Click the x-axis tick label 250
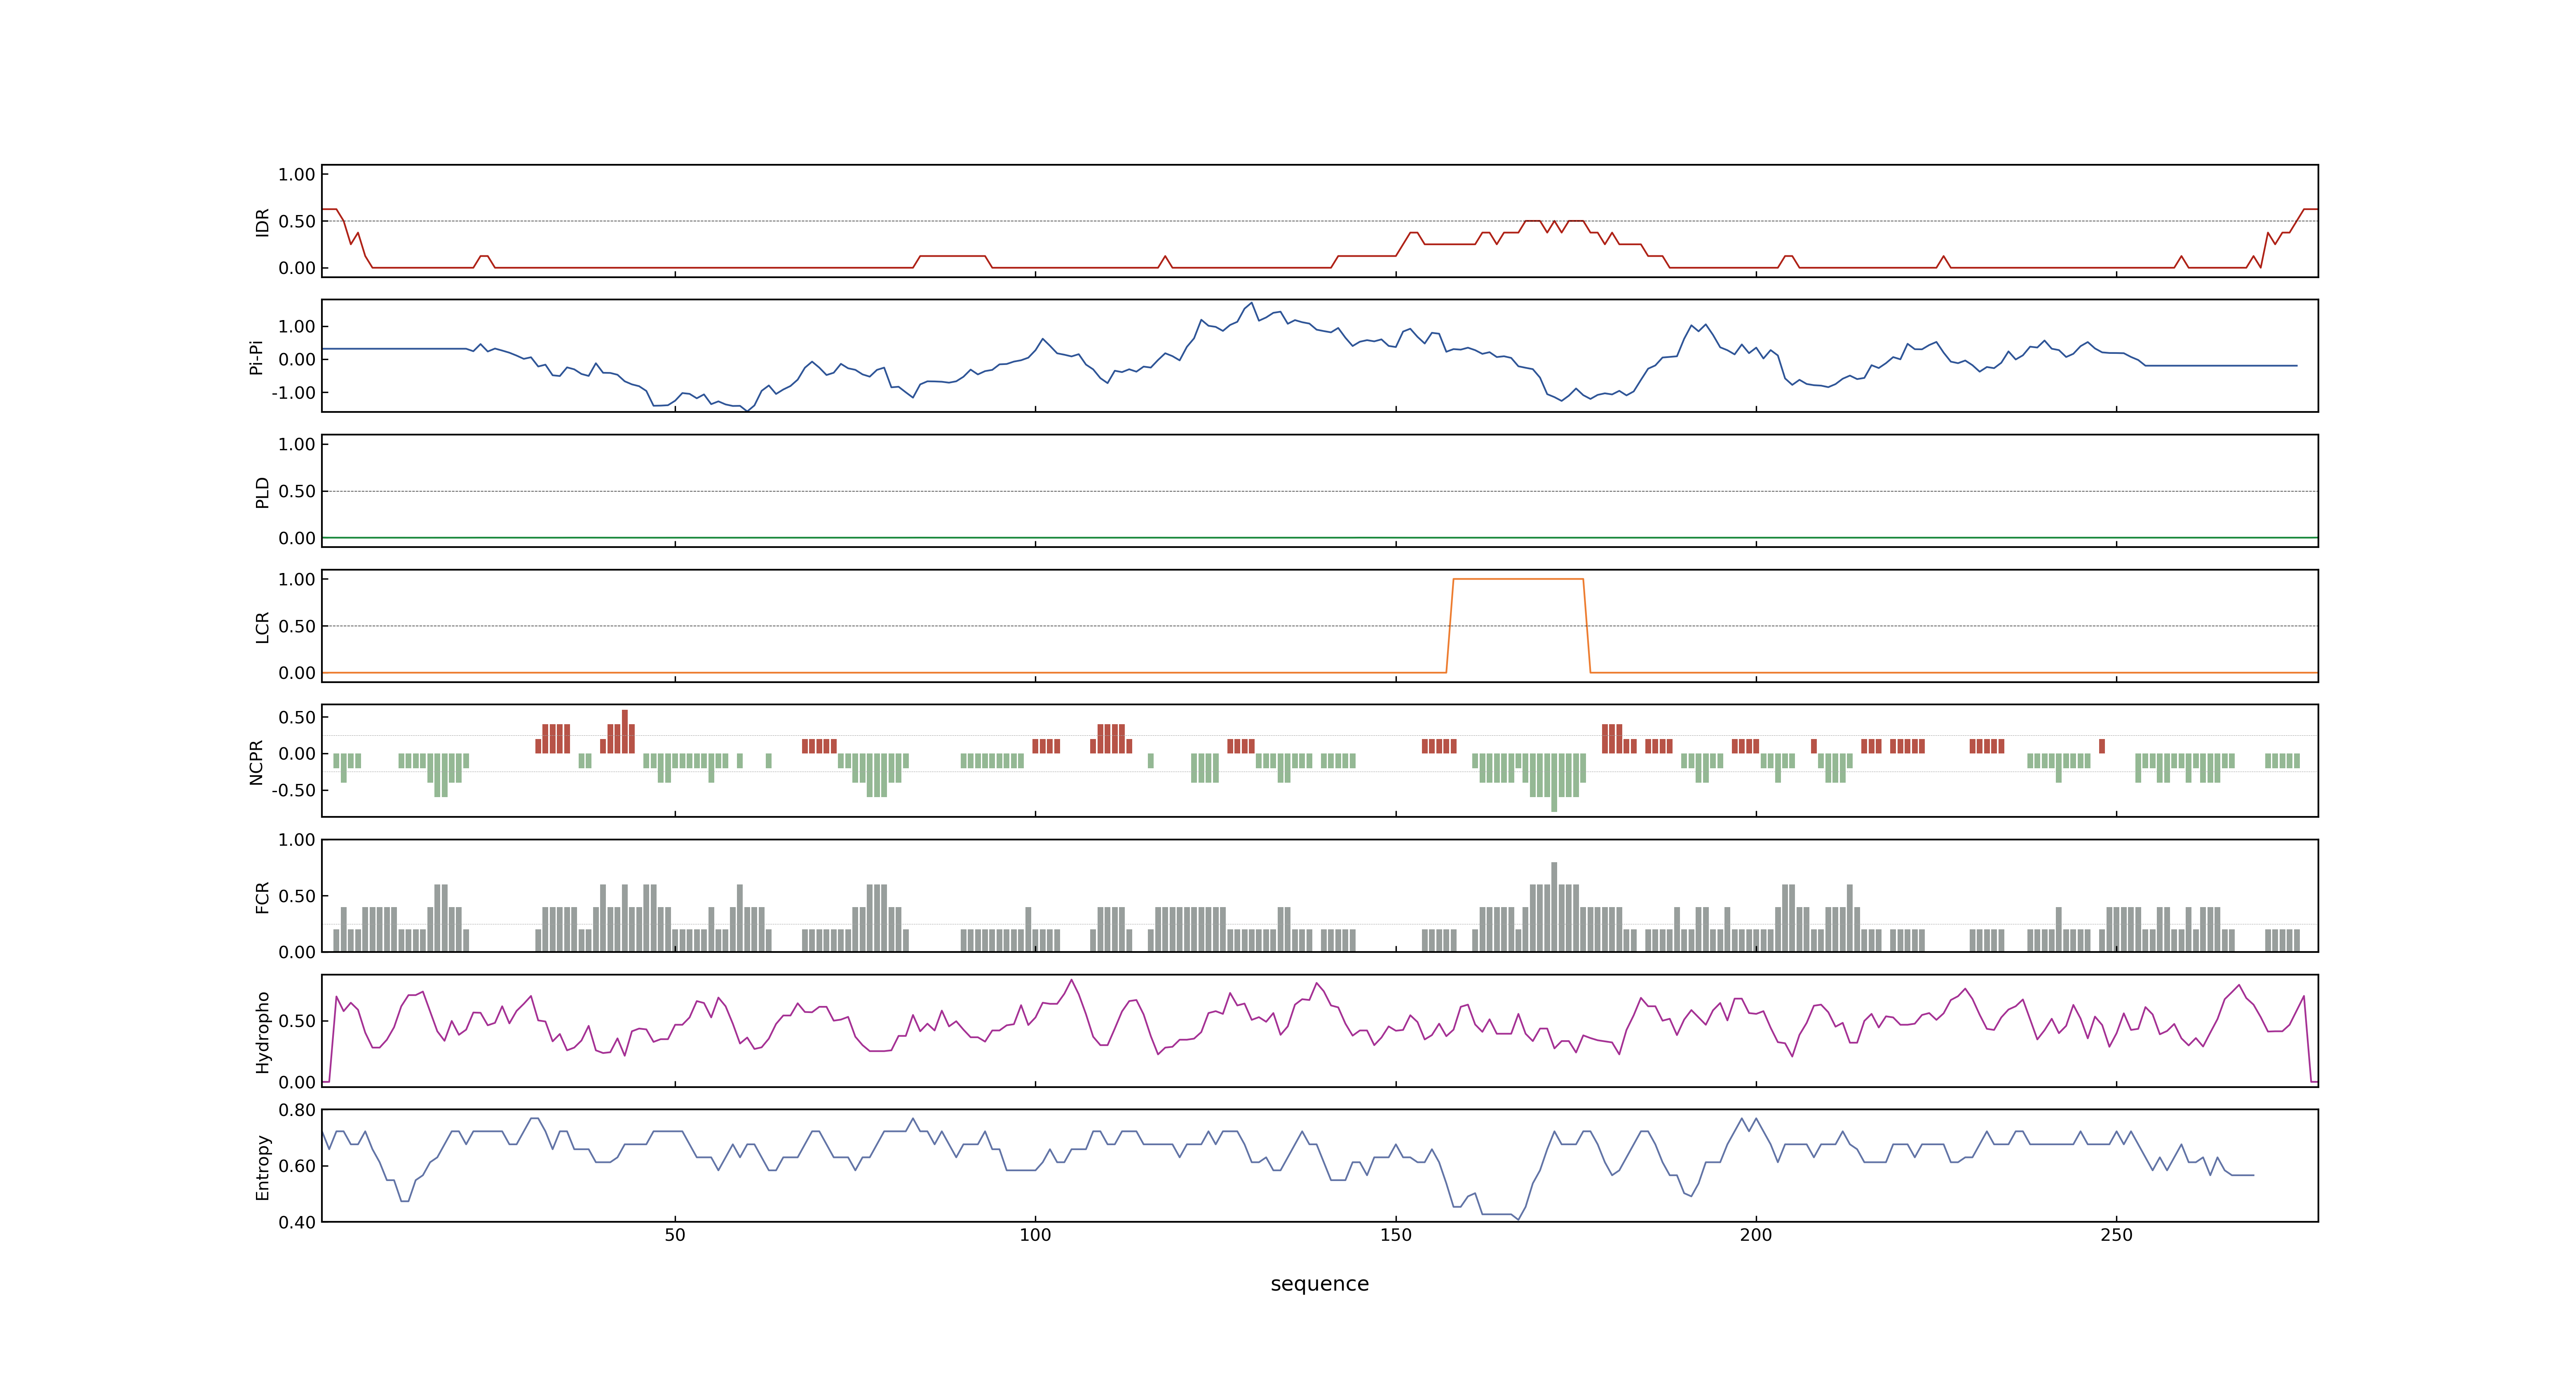The image size is (2576, 1373). [x=2116, y=1235]
